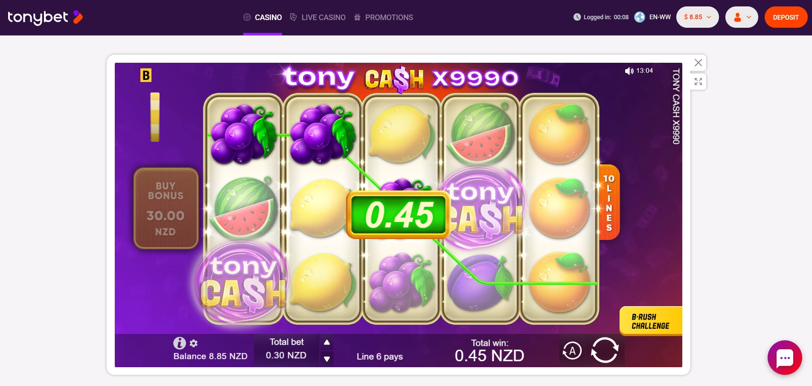The height and width of the screenshot is (386, 812).
Task: Click the Deposit button
Action: 786,17
